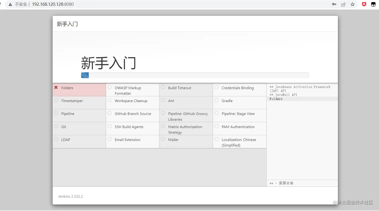This screenshot has height=211, width=379.
Task: Click the red X failed icon beside Folders
Action: click(56, 87)
